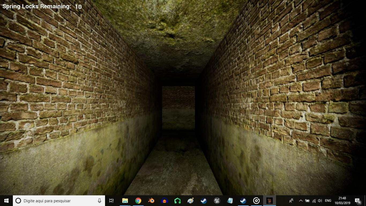Open the Windows Start menu
The image size is (366, 206).
click(6, 201)
